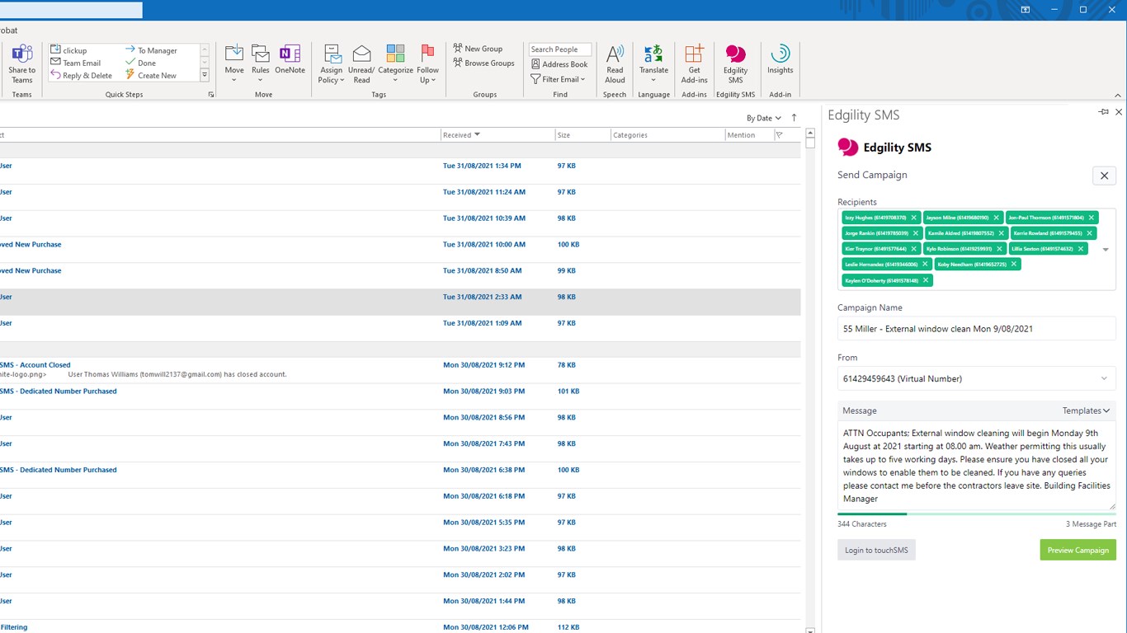Edit the Campaign Name field
This screenshot has height=633, width=1127.
pyautogui.click(x=976, y=329)
